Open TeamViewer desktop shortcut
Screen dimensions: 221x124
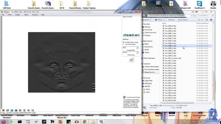coord(200,5)
